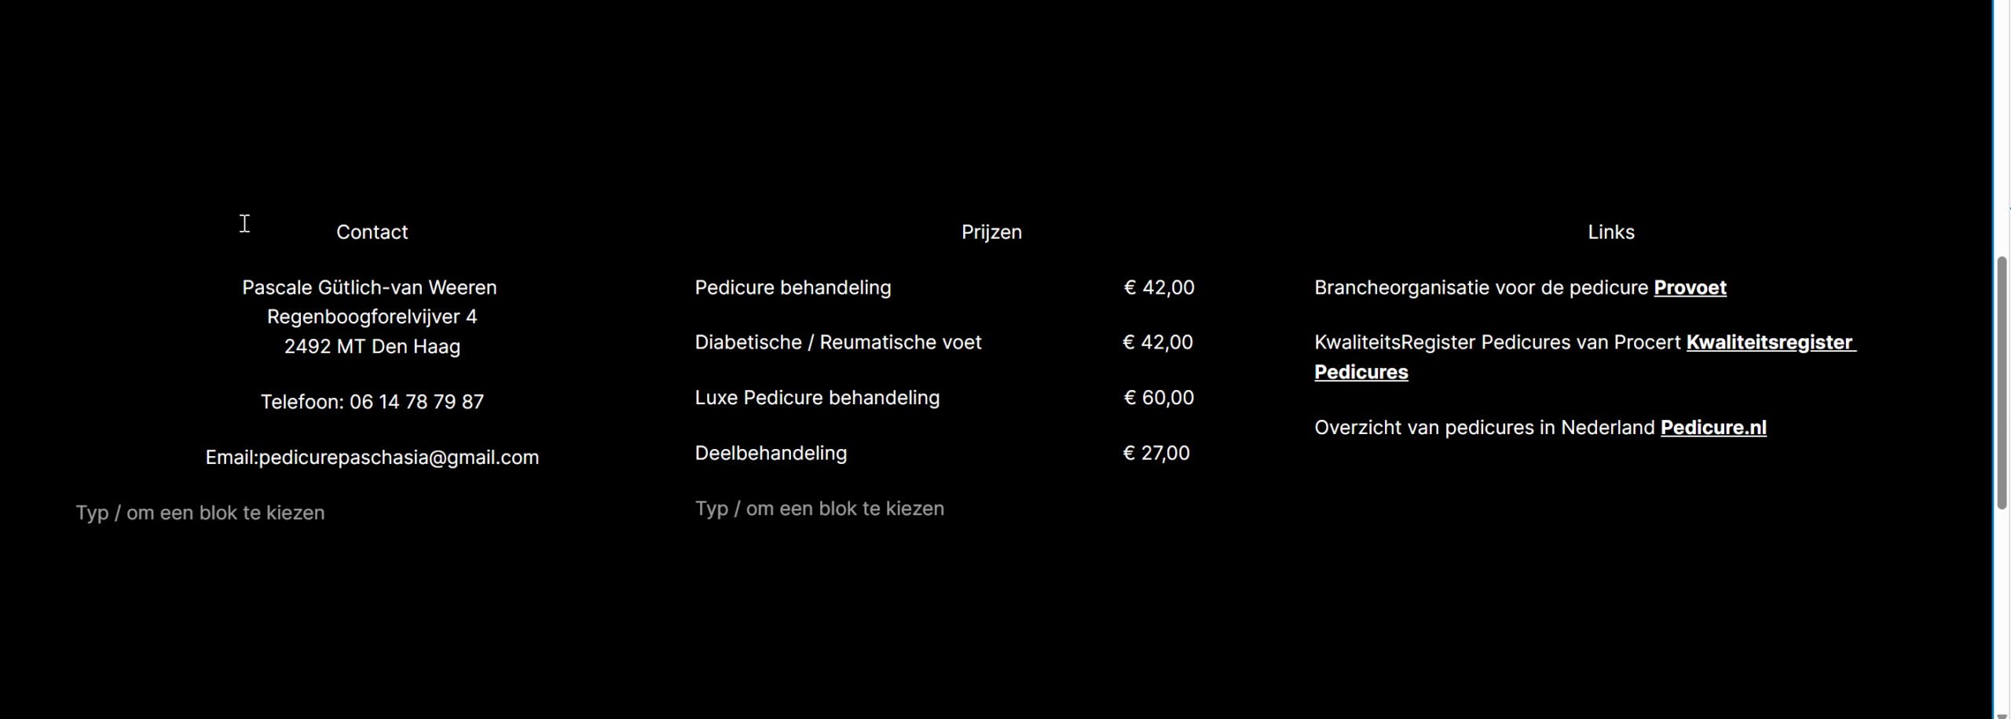2011x719 pixels.
Task: Click the Kwaliteitsregister Pedicures link
Action: (1770, 343)
